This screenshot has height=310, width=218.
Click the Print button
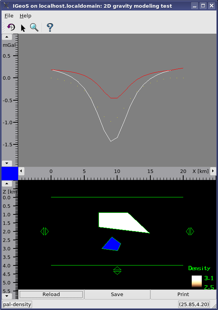pos(183,295)
